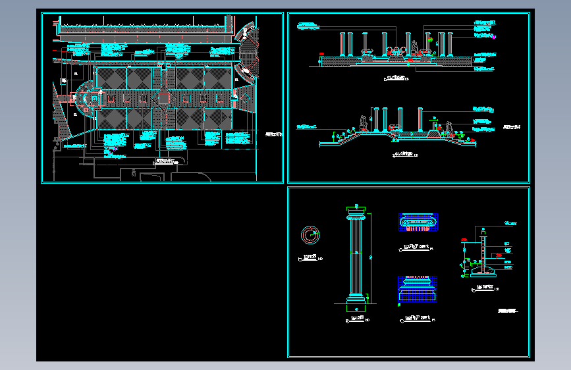571x370 pixels.
Task: Select the long hatched strip atop the plan
Action: pyautogui.click(x=146, y=30)
